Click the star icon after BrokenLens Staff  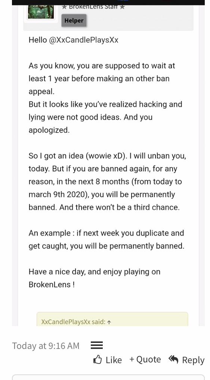tap(122, 7)
